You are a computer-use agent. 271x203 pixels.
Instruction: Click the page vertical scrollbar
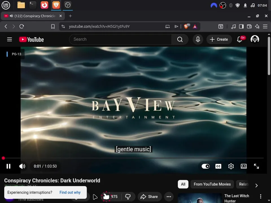pyautogui.click(x=269, y=56)
